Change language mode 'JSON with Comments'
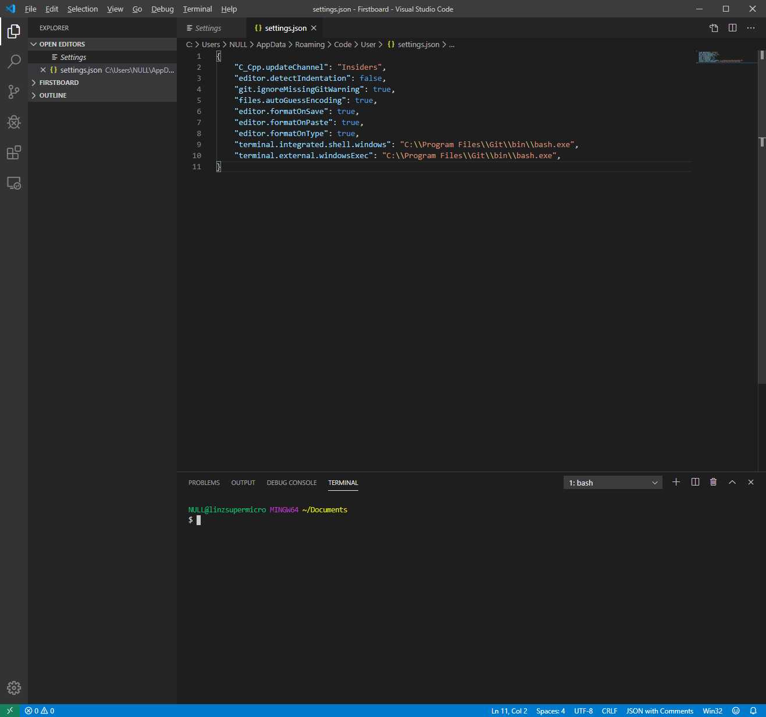Viewport: 766px width, 717px height. (660, 711)
